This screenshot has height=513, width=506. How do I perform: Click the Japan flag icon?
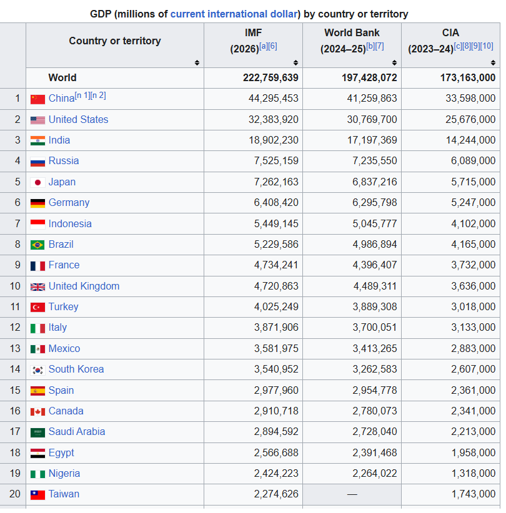37,183
